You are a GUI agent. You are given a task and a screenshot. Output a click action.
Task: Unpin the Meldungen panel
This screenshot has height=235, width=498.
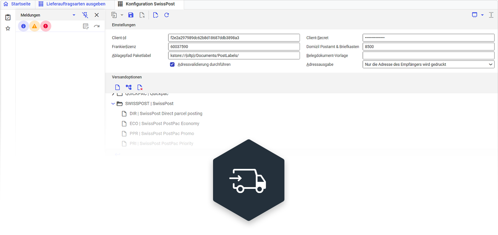click(85, 15)
